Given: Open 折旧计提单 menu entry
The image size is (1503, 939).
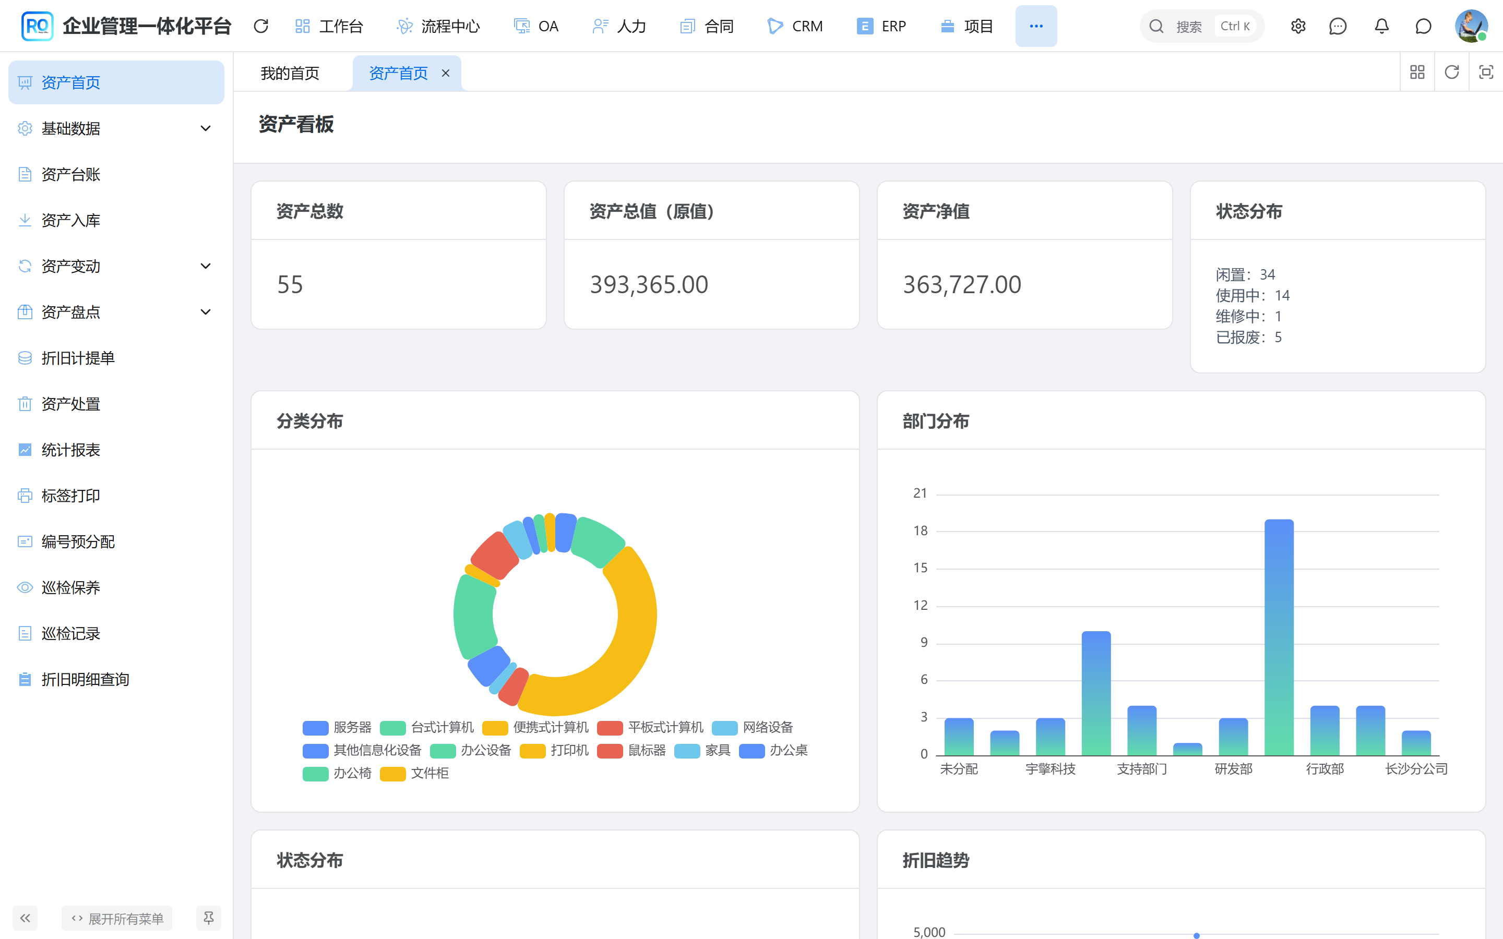Looking at the screenshot, I should 116,358.
